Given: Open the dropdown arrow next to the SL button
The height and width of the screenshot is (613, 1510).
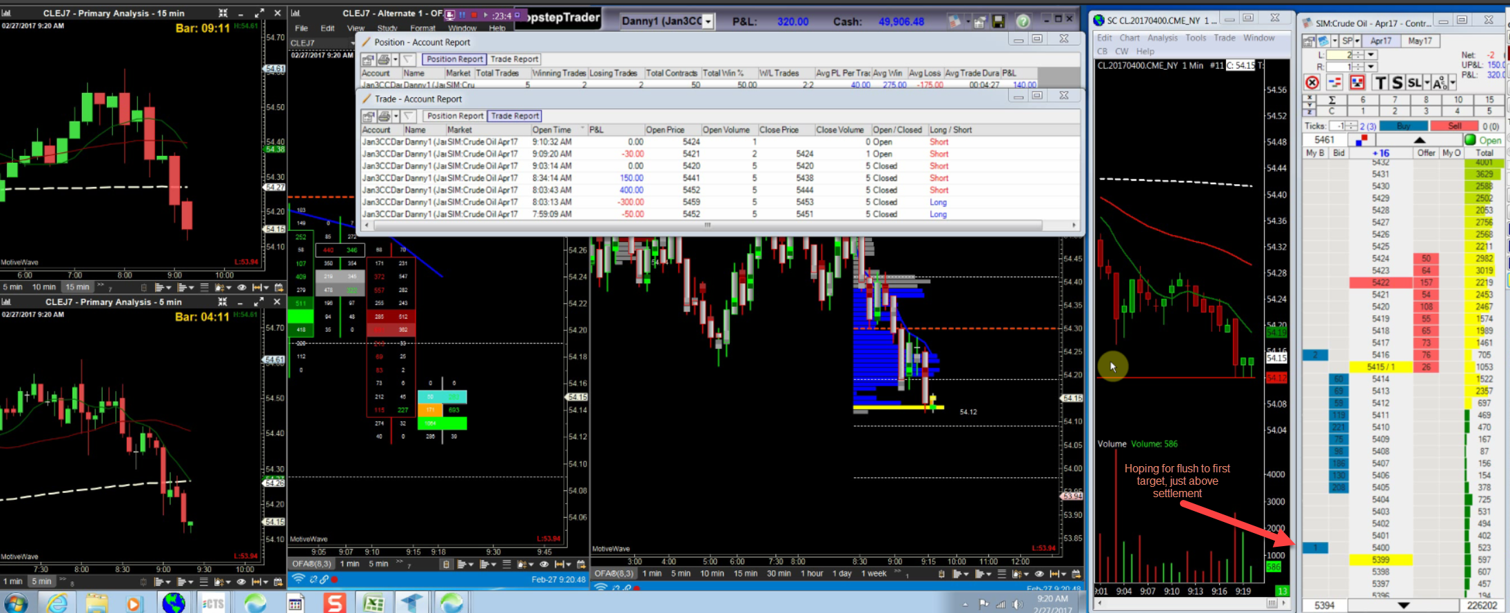Looking at the screenshot, I should click(x=1427, y=83).
